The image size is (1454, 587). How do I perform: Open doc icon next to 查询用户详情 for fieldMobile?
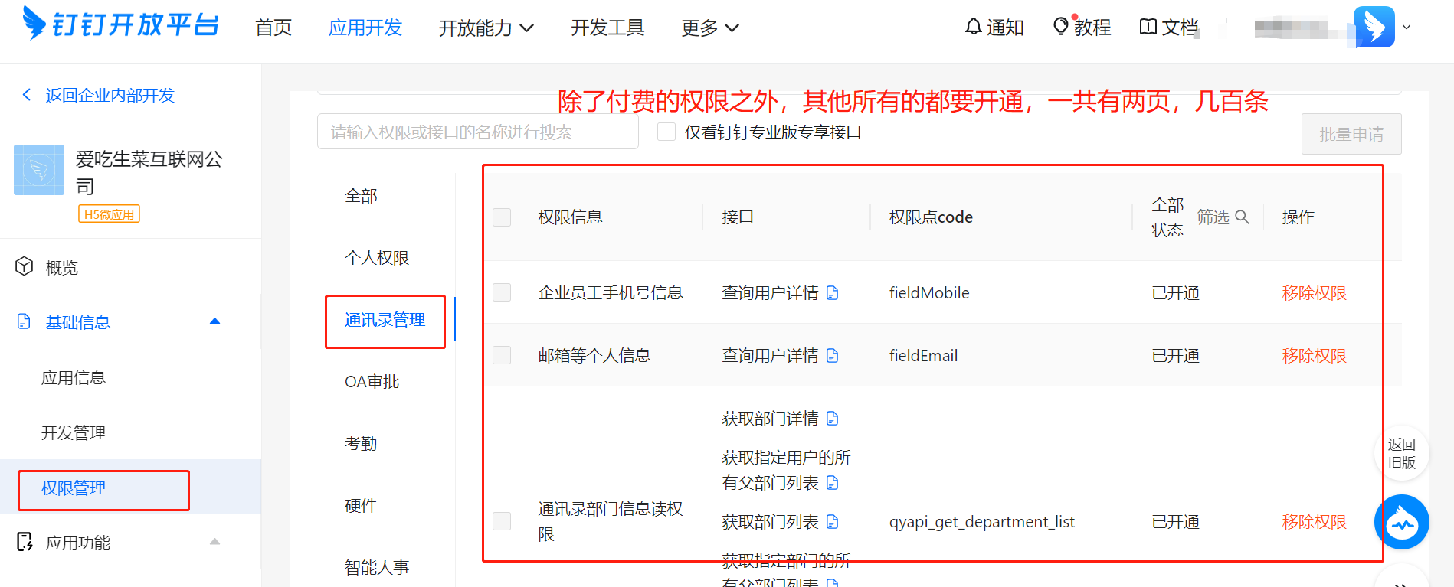click(833, 293)
